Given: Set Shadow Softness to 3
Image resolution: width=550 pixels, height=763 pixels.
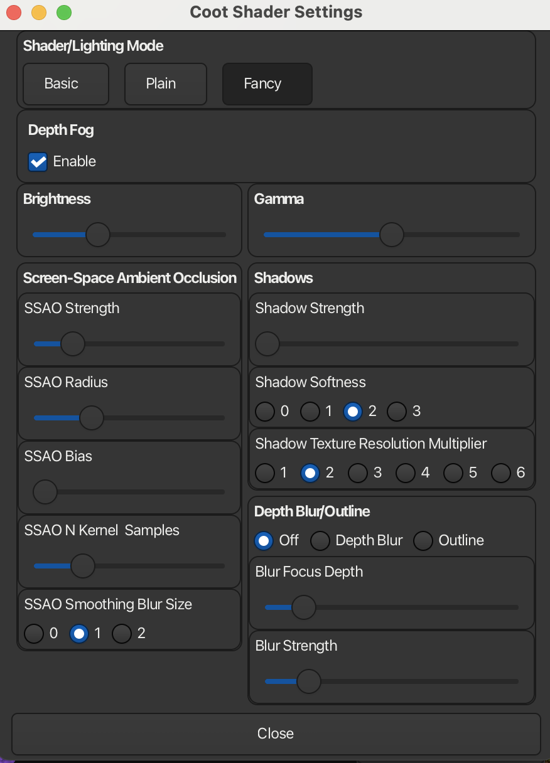Looking at the screenshot, I should [397, 412].
